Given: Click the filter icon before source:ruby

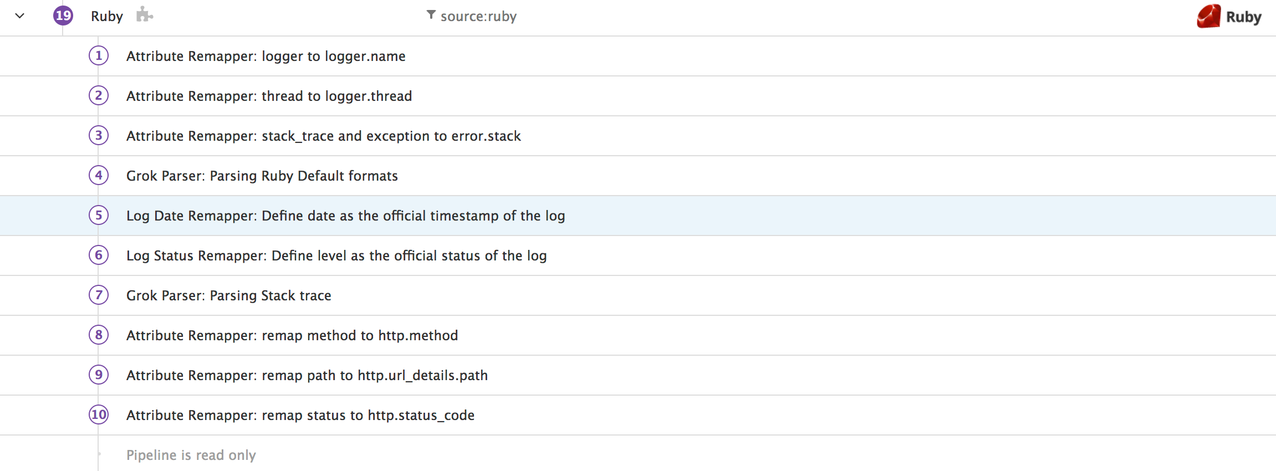Looking at the screenshot, I should pos(430,16).
